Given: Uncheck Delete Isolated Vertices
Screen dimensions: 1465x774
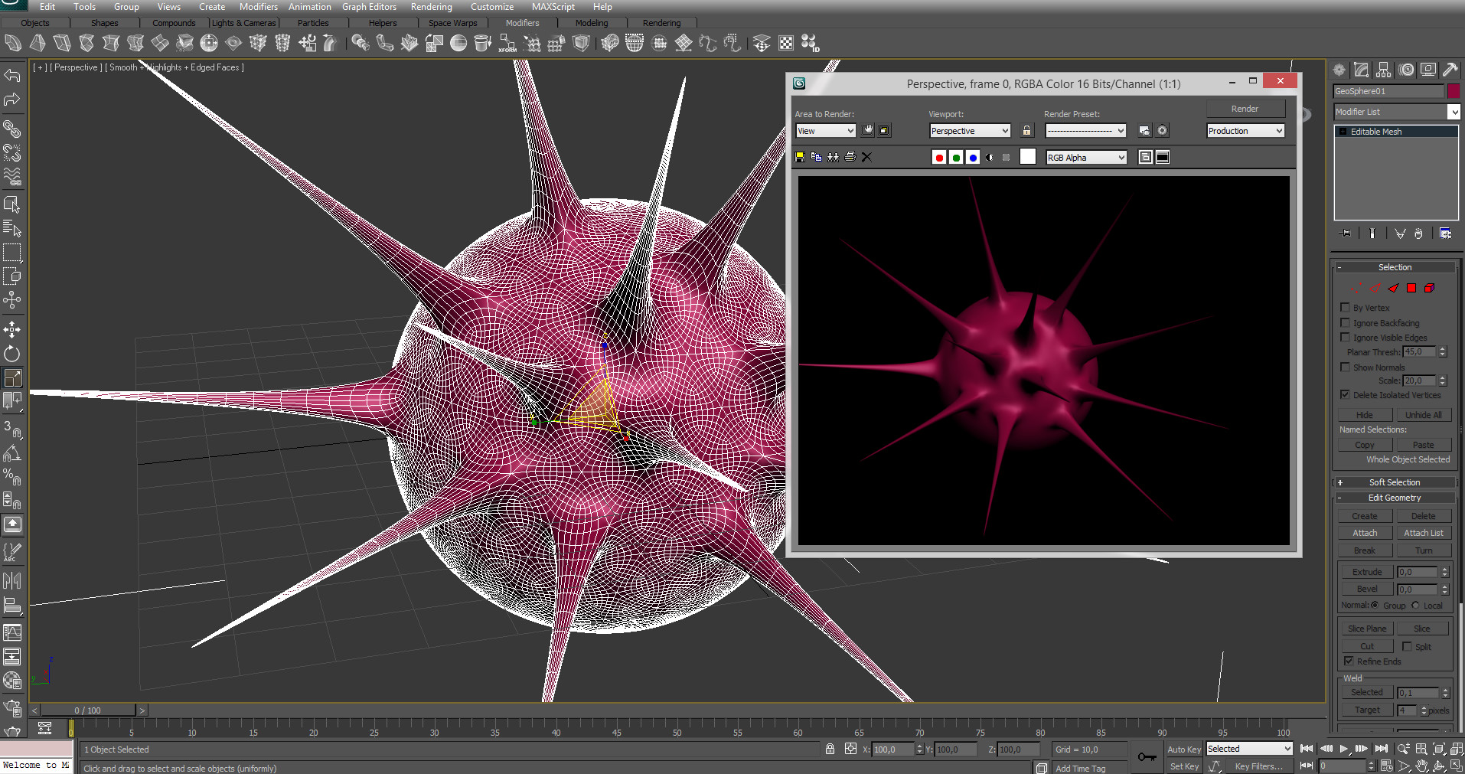Looking at the screenshot, I should pyautogui.click(x=1345, y=395).
